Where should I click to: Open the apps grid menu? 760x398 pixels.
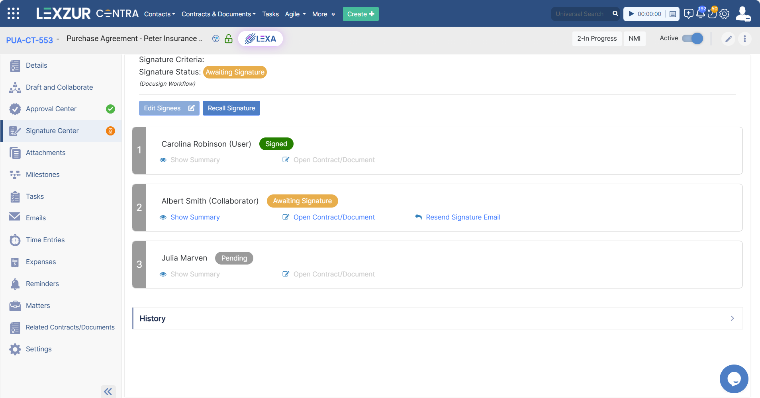[x=13, y=13]
